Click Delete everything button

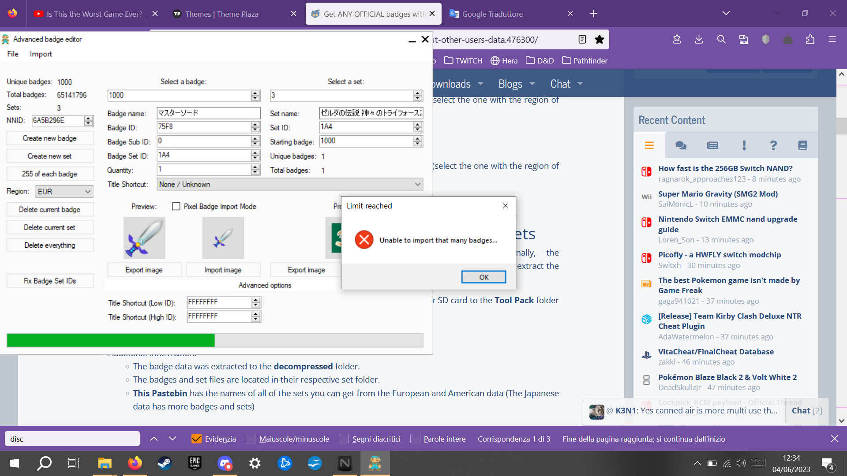(x=50, y=245)
